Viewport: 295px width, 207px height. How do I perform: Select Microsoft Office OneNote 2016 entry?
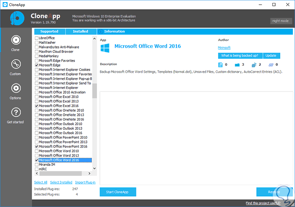(62, 119)
